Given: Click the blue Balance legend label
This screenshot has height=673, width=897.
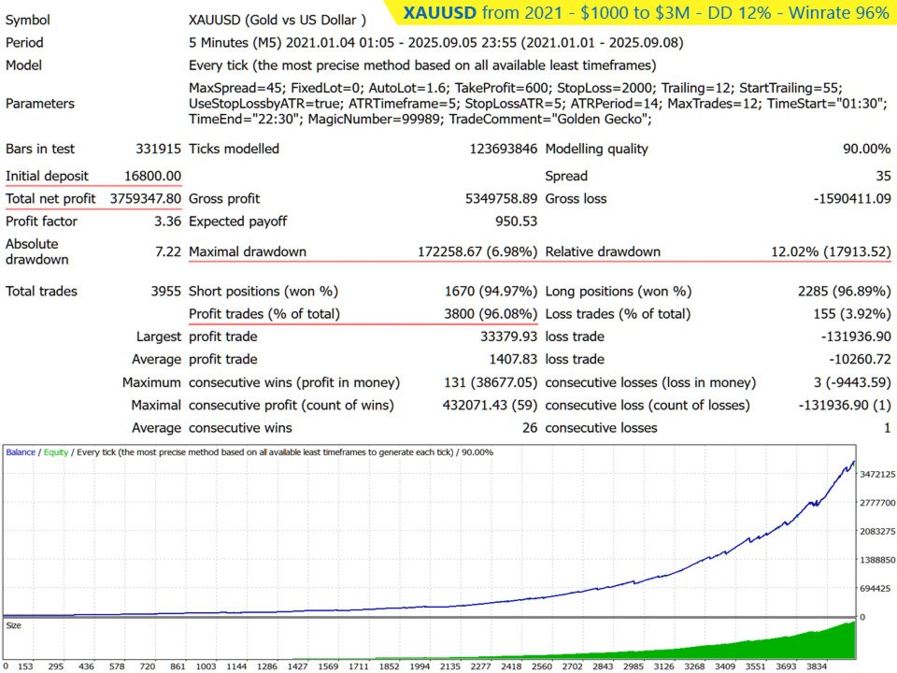Looking at the screenshot, I should coord(21,452).
